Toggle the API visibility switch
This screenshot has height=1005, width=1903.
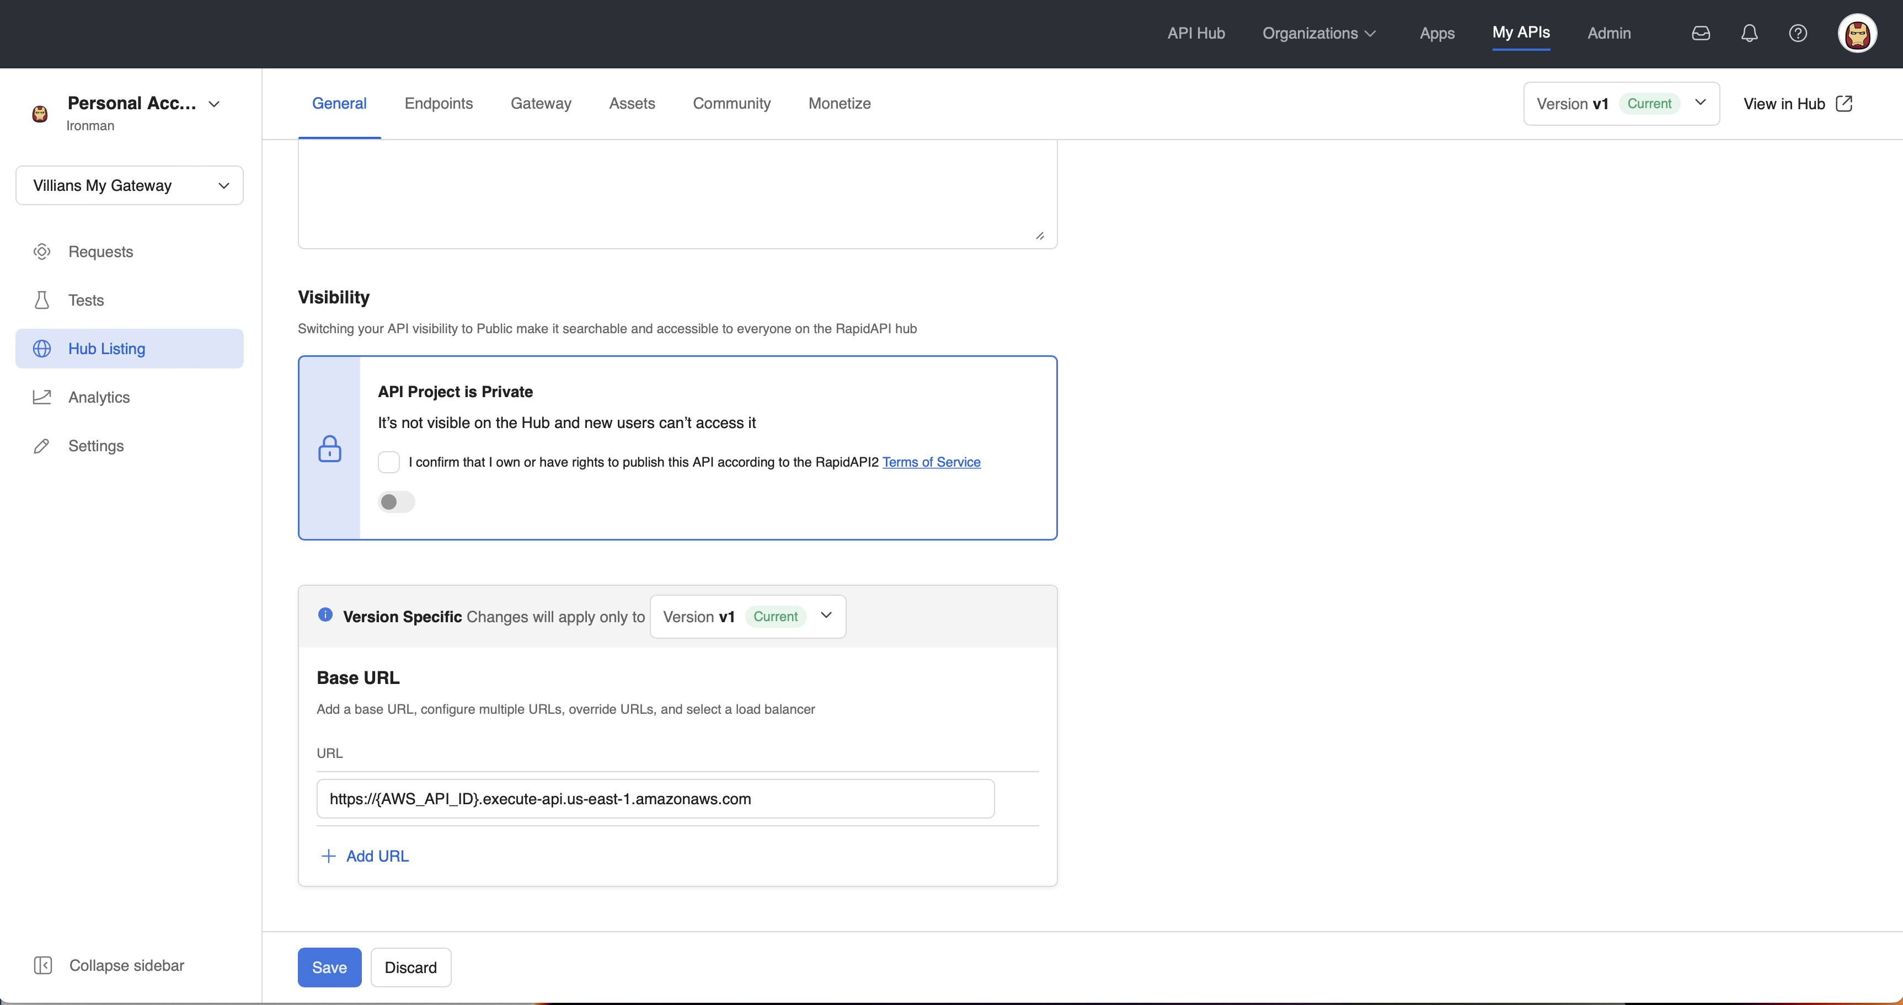coord(396,502)
